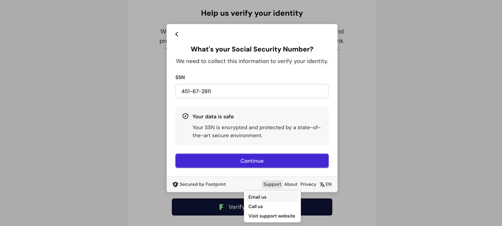The height and width of the screenshot is (226, 502).
Task: Select Email us from support menu
Action: 257,197
